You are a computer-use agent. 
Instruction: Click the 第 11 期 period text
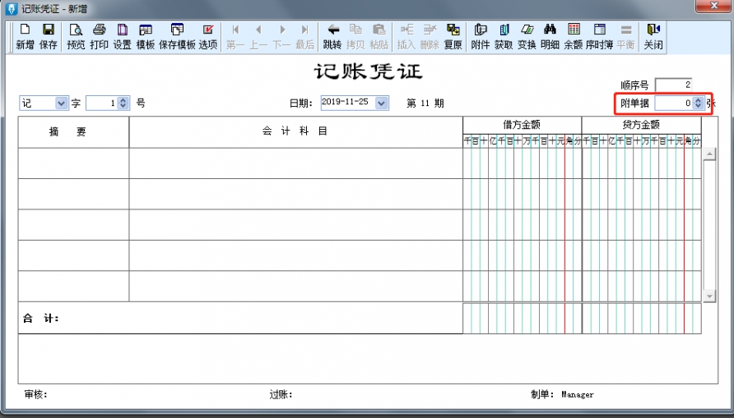pyautogui.click(x=425, y=103)
